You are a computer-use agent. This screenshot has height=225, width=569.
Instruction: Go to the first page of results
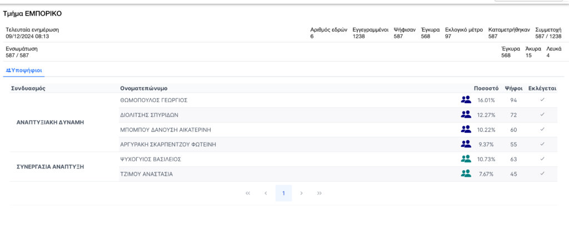click(x=248, y=193)
